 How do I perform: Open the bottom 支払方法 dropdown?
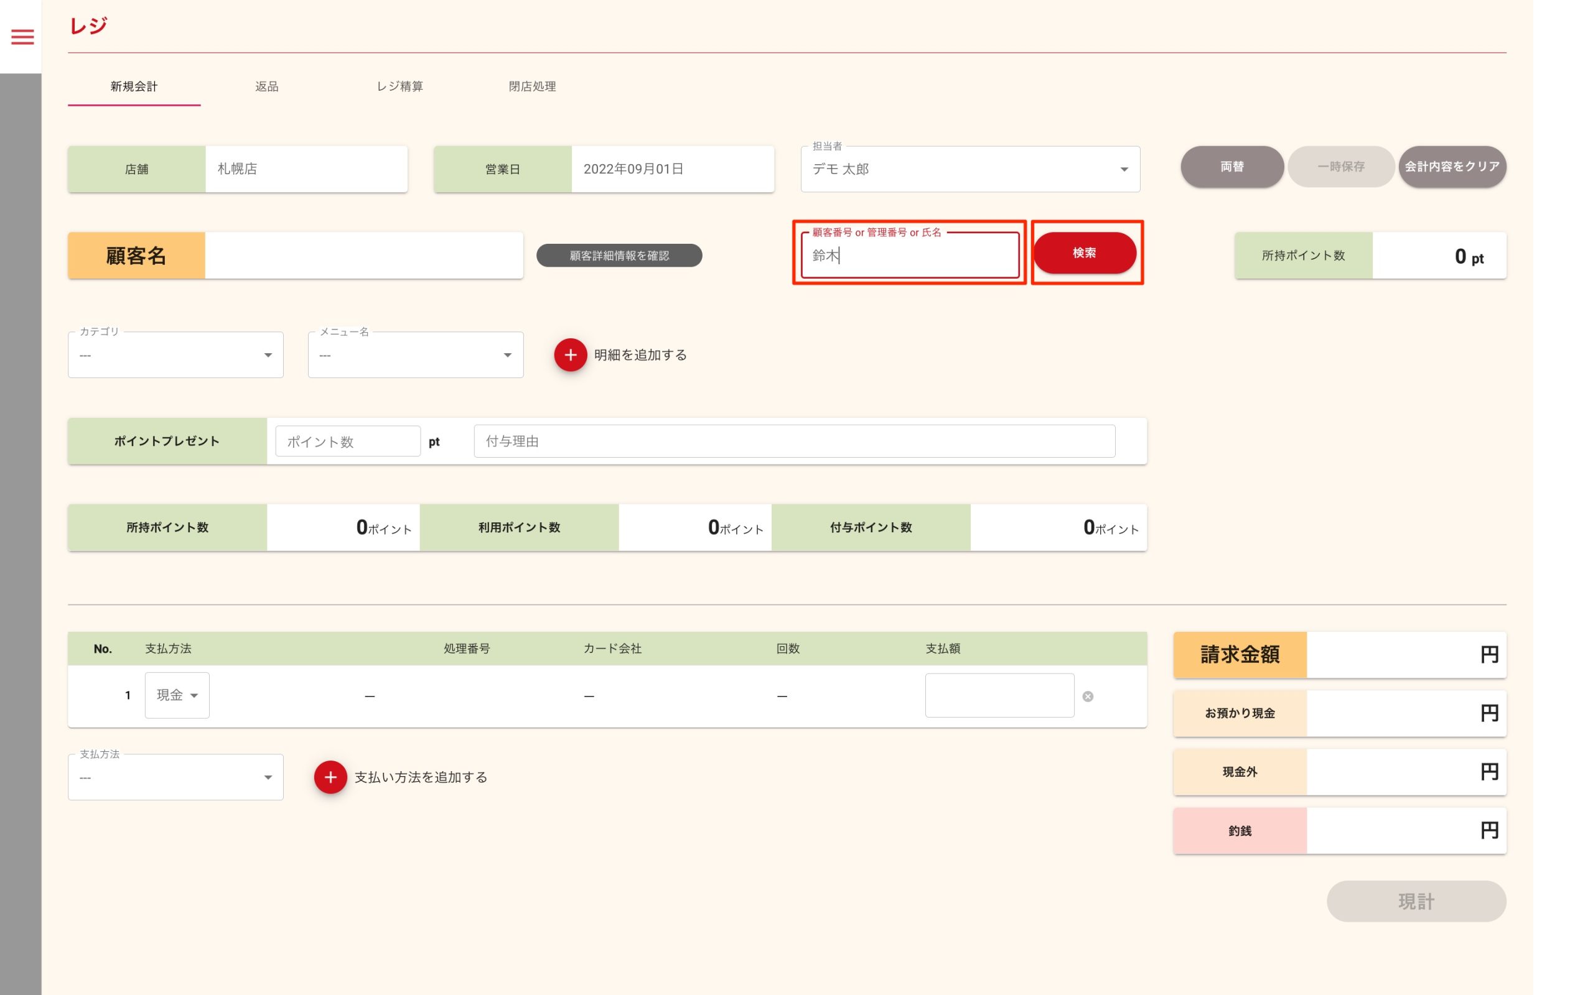(175, 777)
